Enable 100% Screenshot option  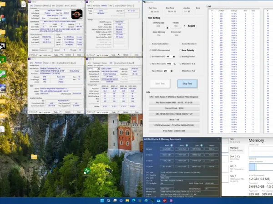click(x=151, y=50)
